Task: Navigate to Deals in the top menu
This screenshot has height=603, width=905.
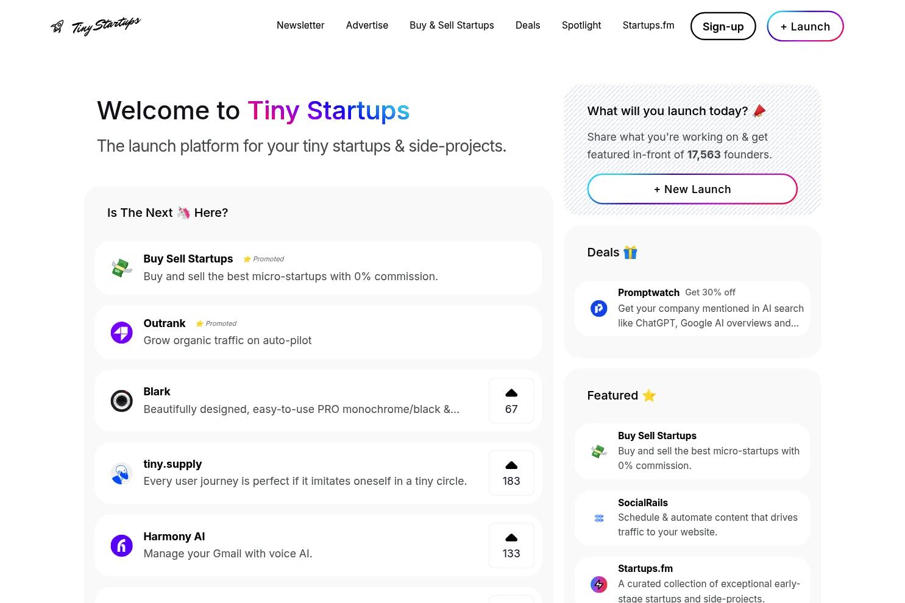Action: click(x=528, y=26)
